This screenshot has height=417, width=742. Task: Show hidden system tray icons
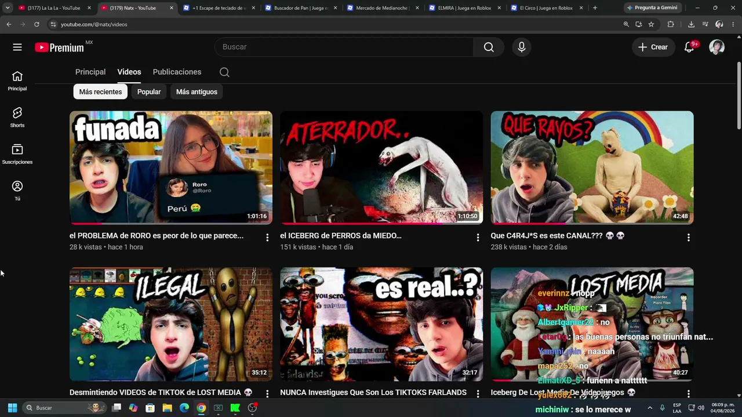pos(649,408)
